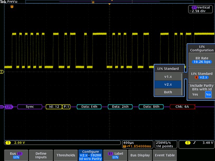The image size is (215, 161).
Task: Click the B1 LIN bus indicator tag
Action: coord(7,107)
